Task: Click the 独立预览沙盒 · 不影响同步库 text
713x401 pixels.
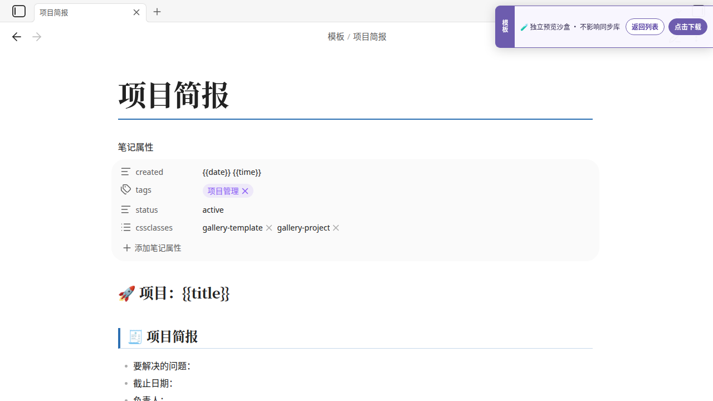Action: 575,27
